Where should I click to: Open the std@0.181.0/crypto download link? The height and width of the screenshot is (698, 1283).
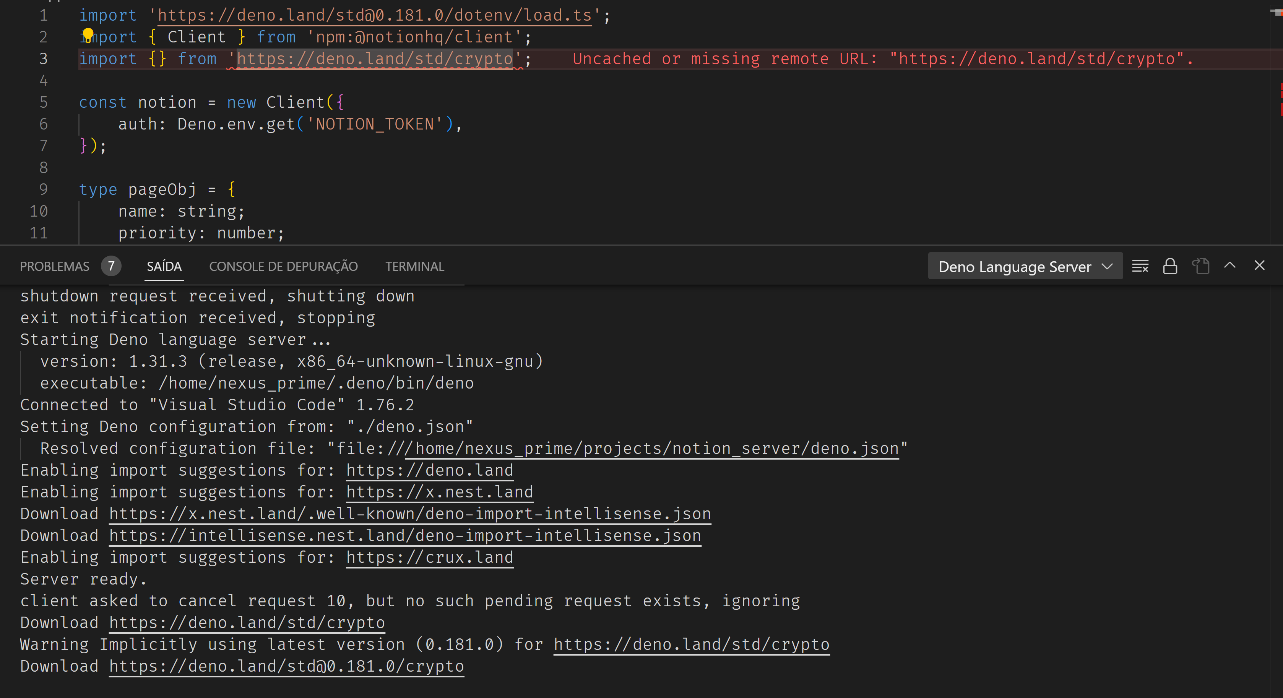286,666
